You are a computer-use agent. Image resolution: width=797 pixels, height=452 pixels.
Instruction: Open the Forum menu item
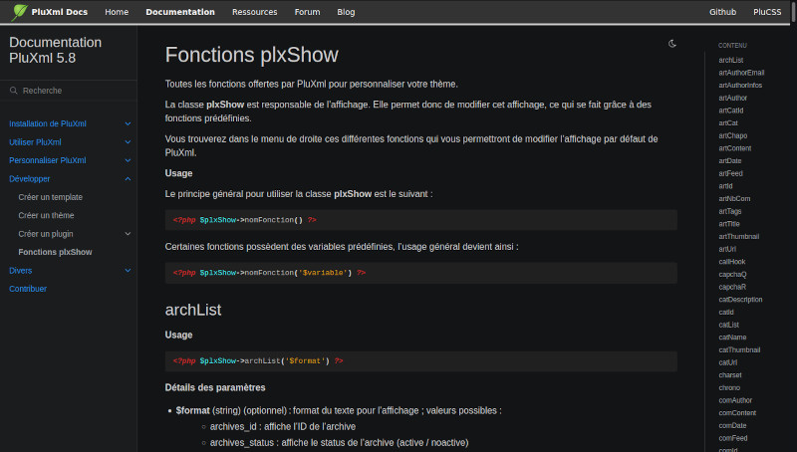point(307,12)
